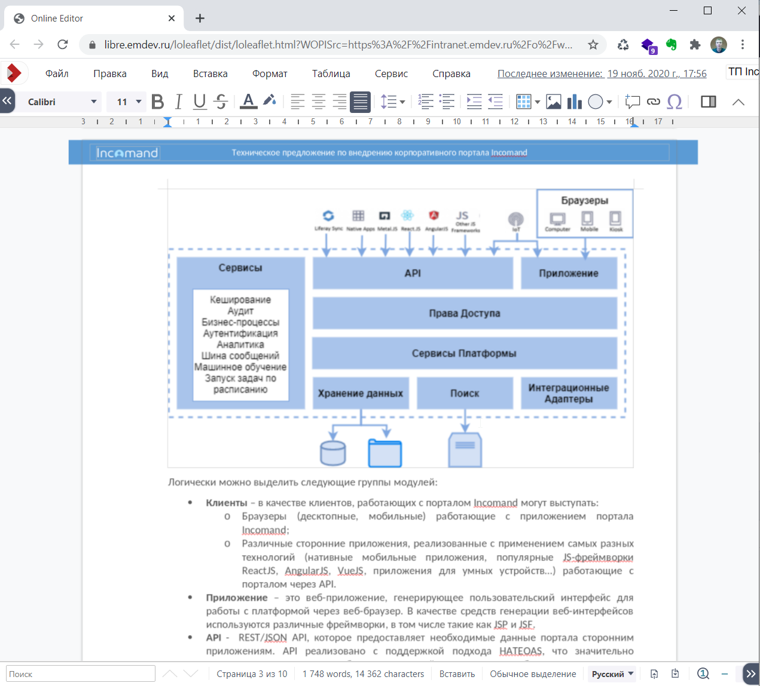Align text left
Screen dimensions: 760x686
pos(297,102)
